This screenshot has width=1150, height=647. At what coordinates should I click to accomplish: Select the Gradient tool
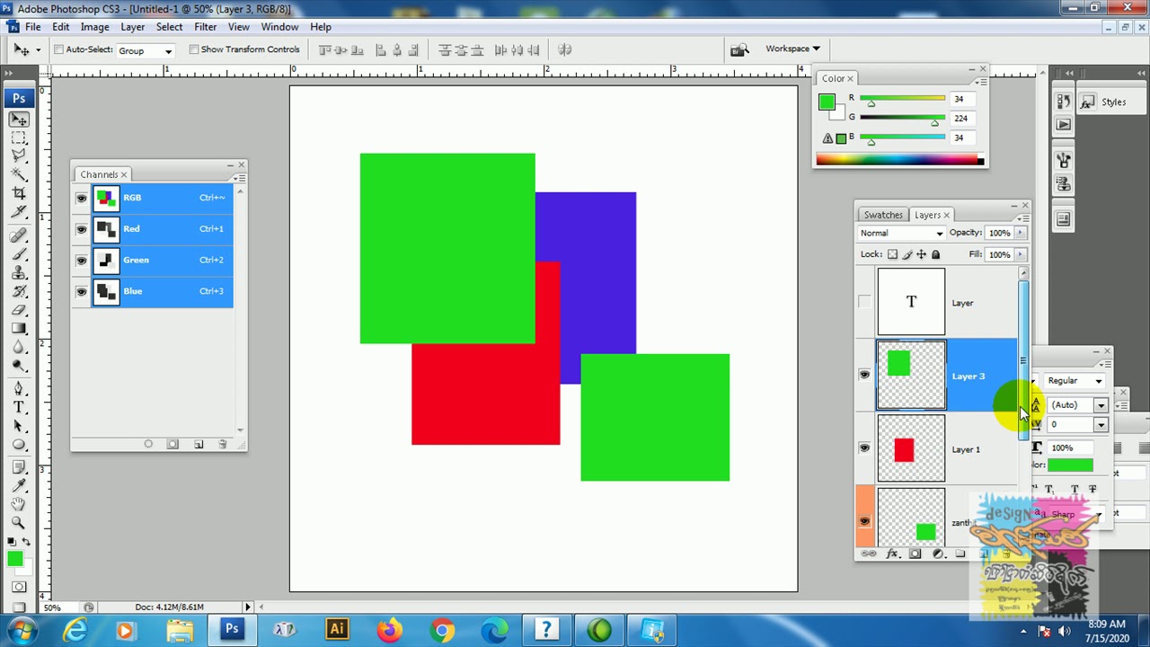point(19,329)
